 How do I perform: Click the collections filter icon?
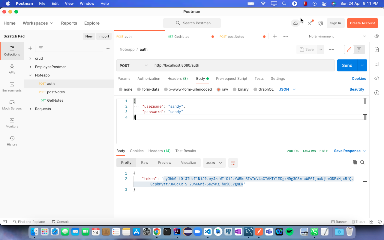click(x=41, y=48)
